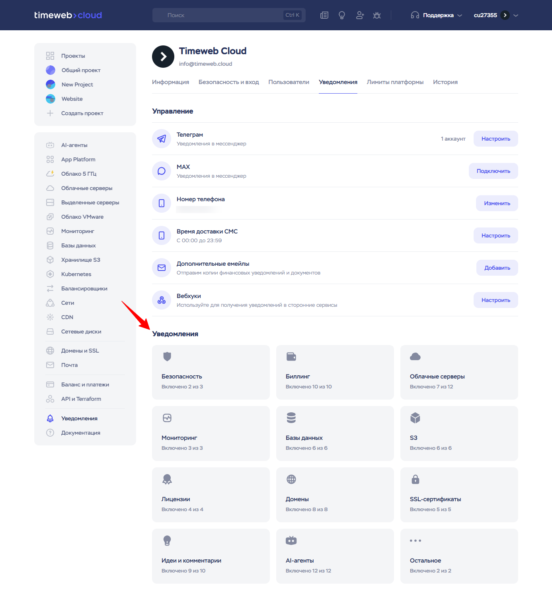Click the domains globe sidebar icon
Screen dimensions: 552x600
[x=50, y=351]
